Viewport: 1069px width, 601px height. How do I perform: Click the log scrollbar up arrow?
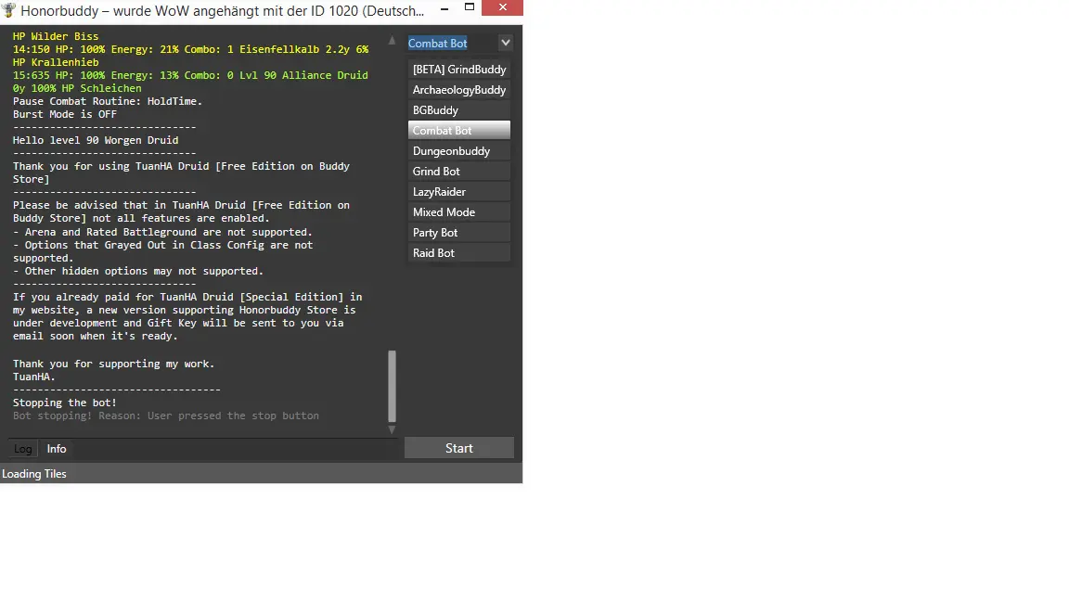392,41
